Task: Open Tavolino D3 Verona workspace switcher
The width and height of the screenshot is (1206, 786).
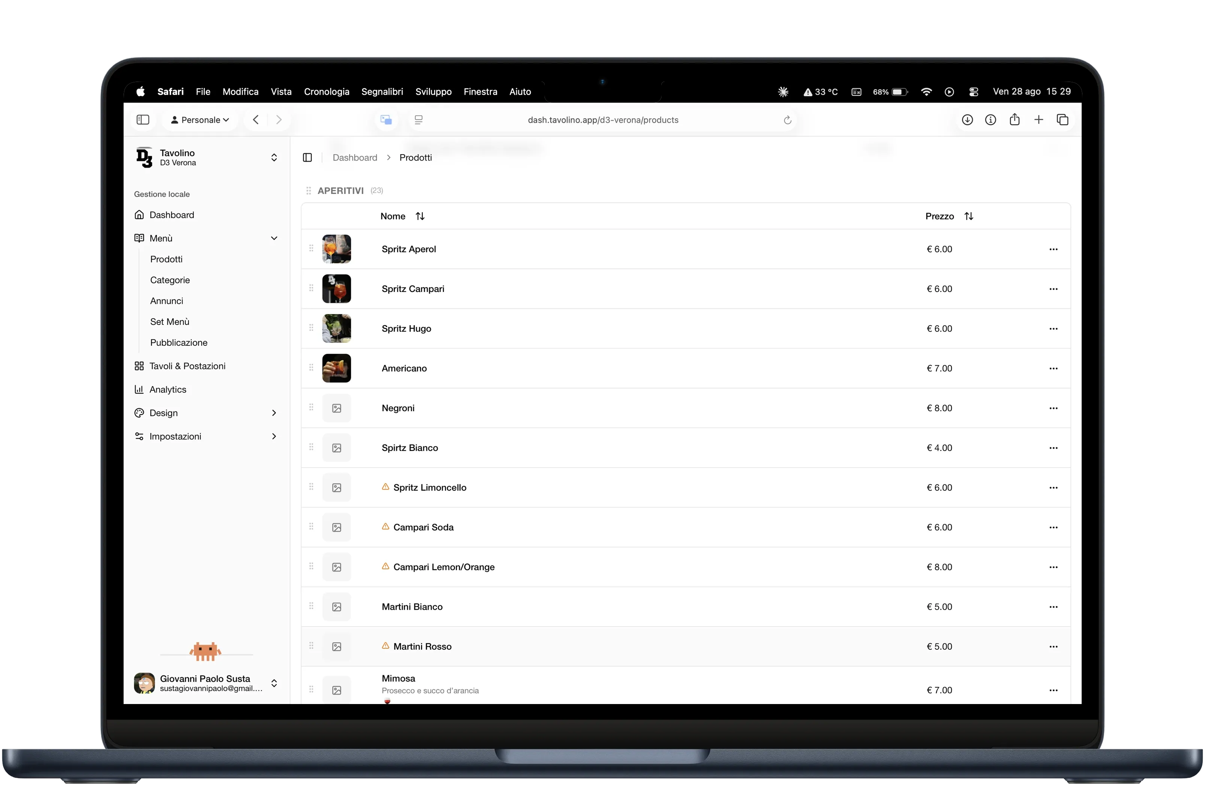Action: click(207, 158)
